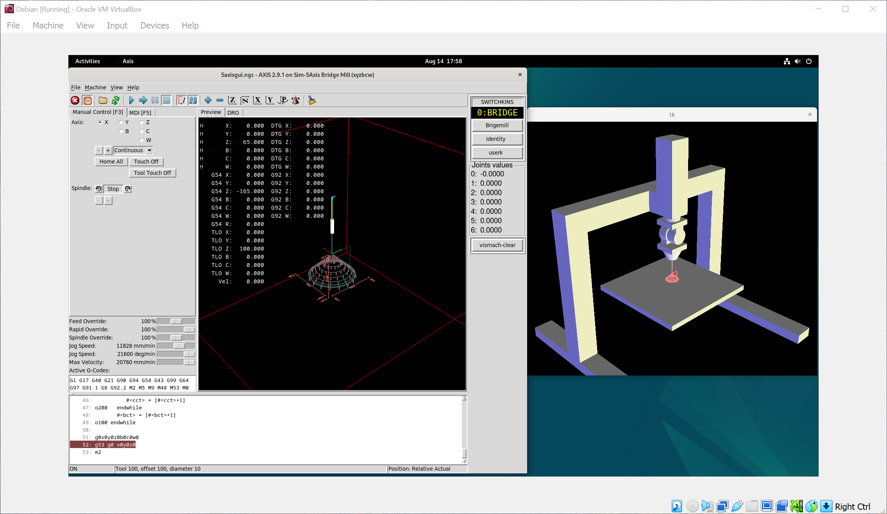Click the Identity kinematics button
Image resolution: width=887 pixels, height=514 pixels.
pyautogui.click(x=497, y=139)
